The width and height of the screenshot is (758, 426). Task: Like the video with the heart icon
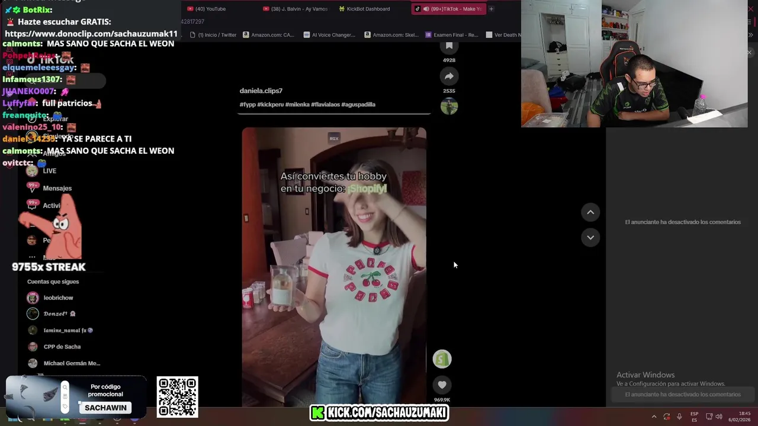[442, 385]
